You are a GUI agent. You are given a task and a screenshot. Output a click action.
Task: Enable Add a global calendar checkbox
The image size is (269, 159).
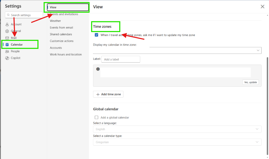(96, 117)
